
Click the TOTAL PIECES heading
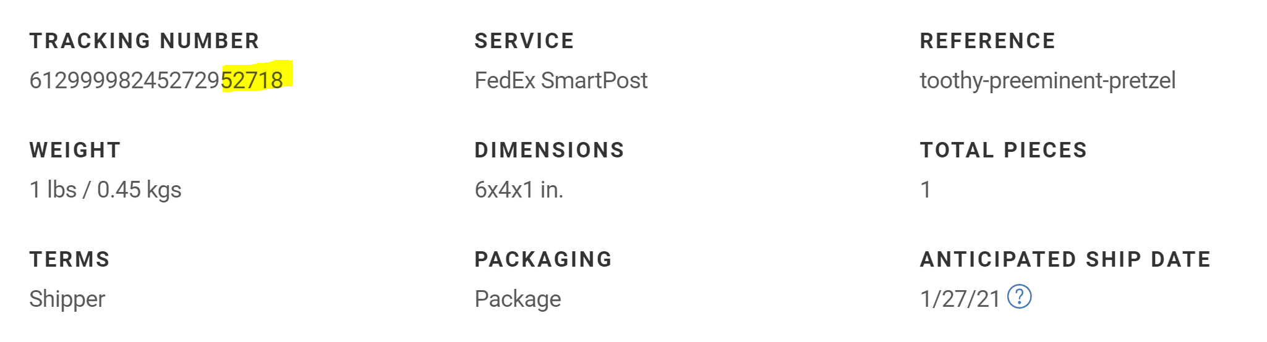tap(1003, 150)
